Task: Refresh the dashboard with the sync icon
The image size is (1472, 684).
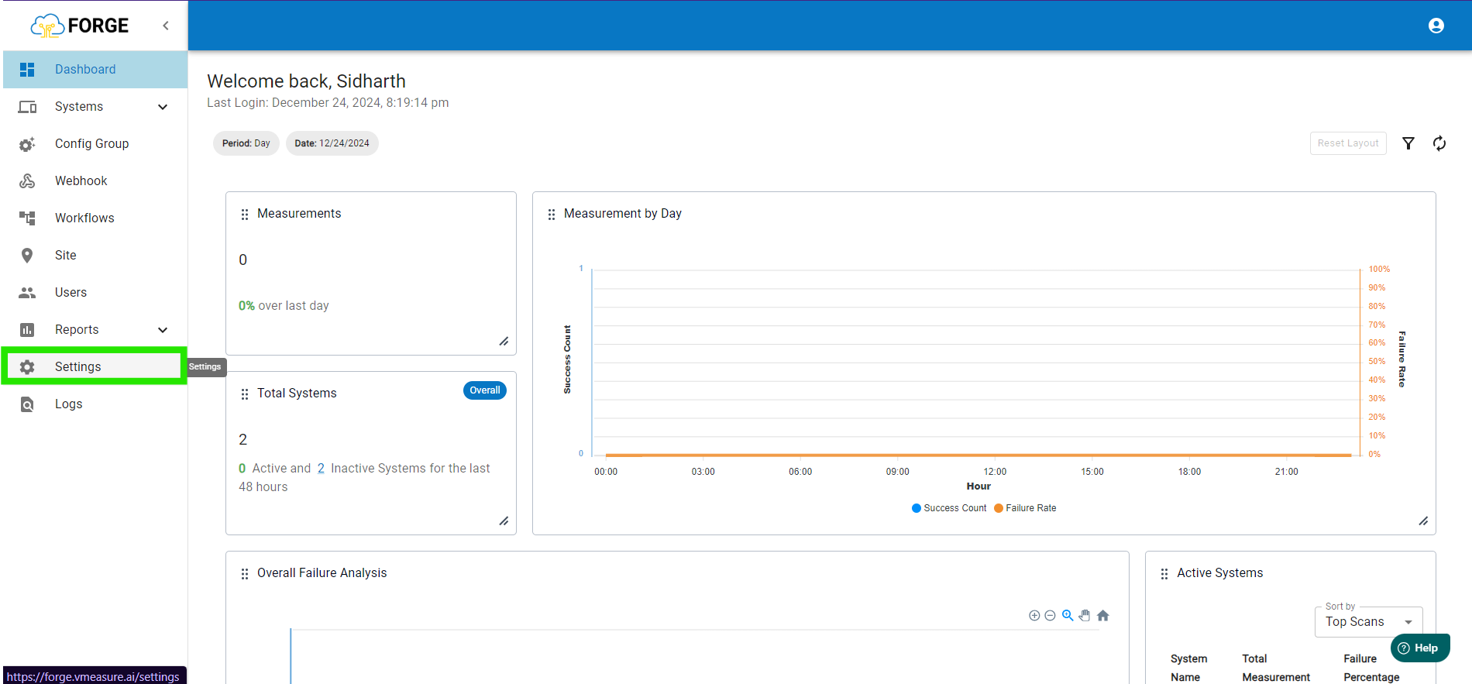Action: (x=1439, y=143)
